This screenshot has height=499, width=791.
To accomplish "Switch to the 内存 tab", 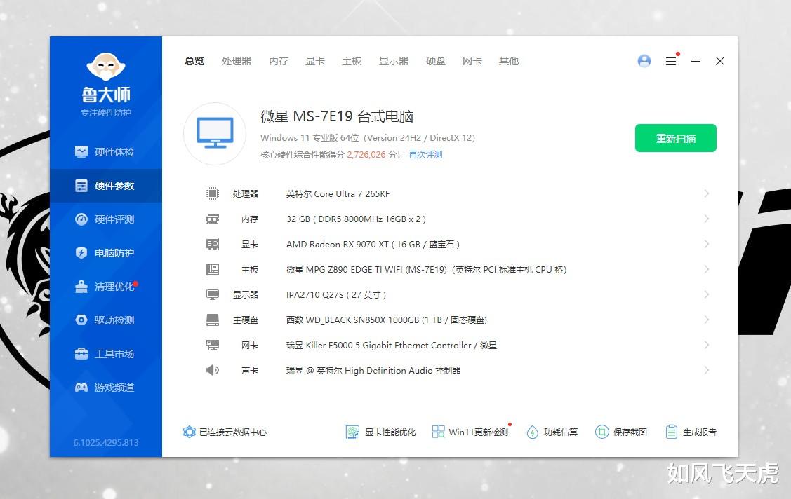I will 279,61.
